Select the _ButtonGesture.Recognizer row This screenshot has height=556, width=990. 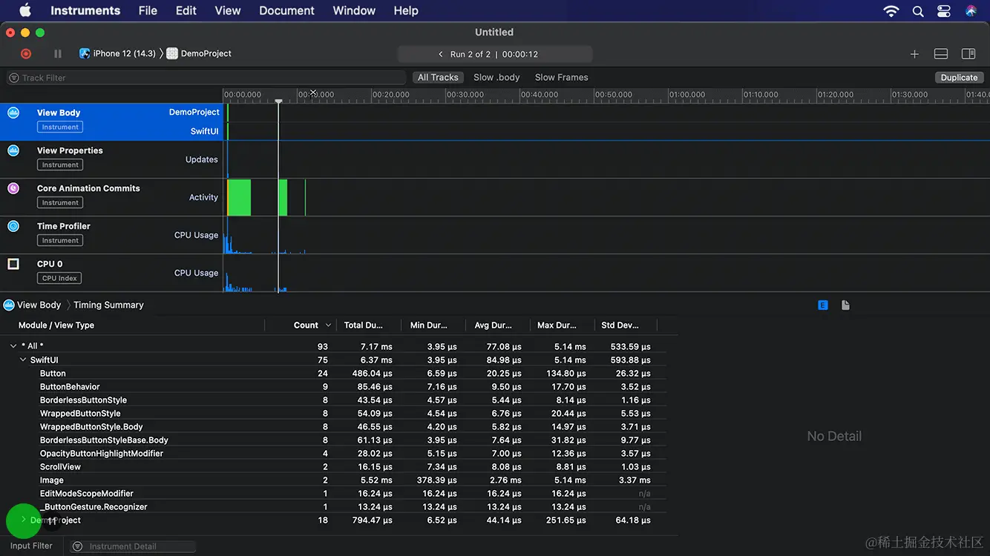point(333,507)
